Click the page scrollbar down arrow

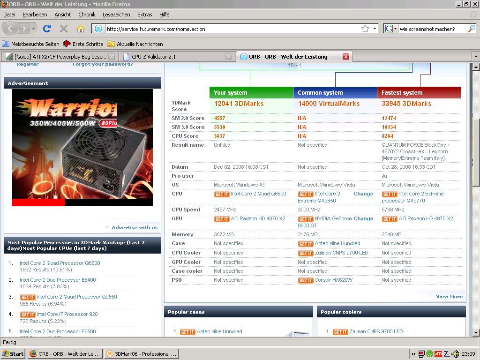(476, 333)
